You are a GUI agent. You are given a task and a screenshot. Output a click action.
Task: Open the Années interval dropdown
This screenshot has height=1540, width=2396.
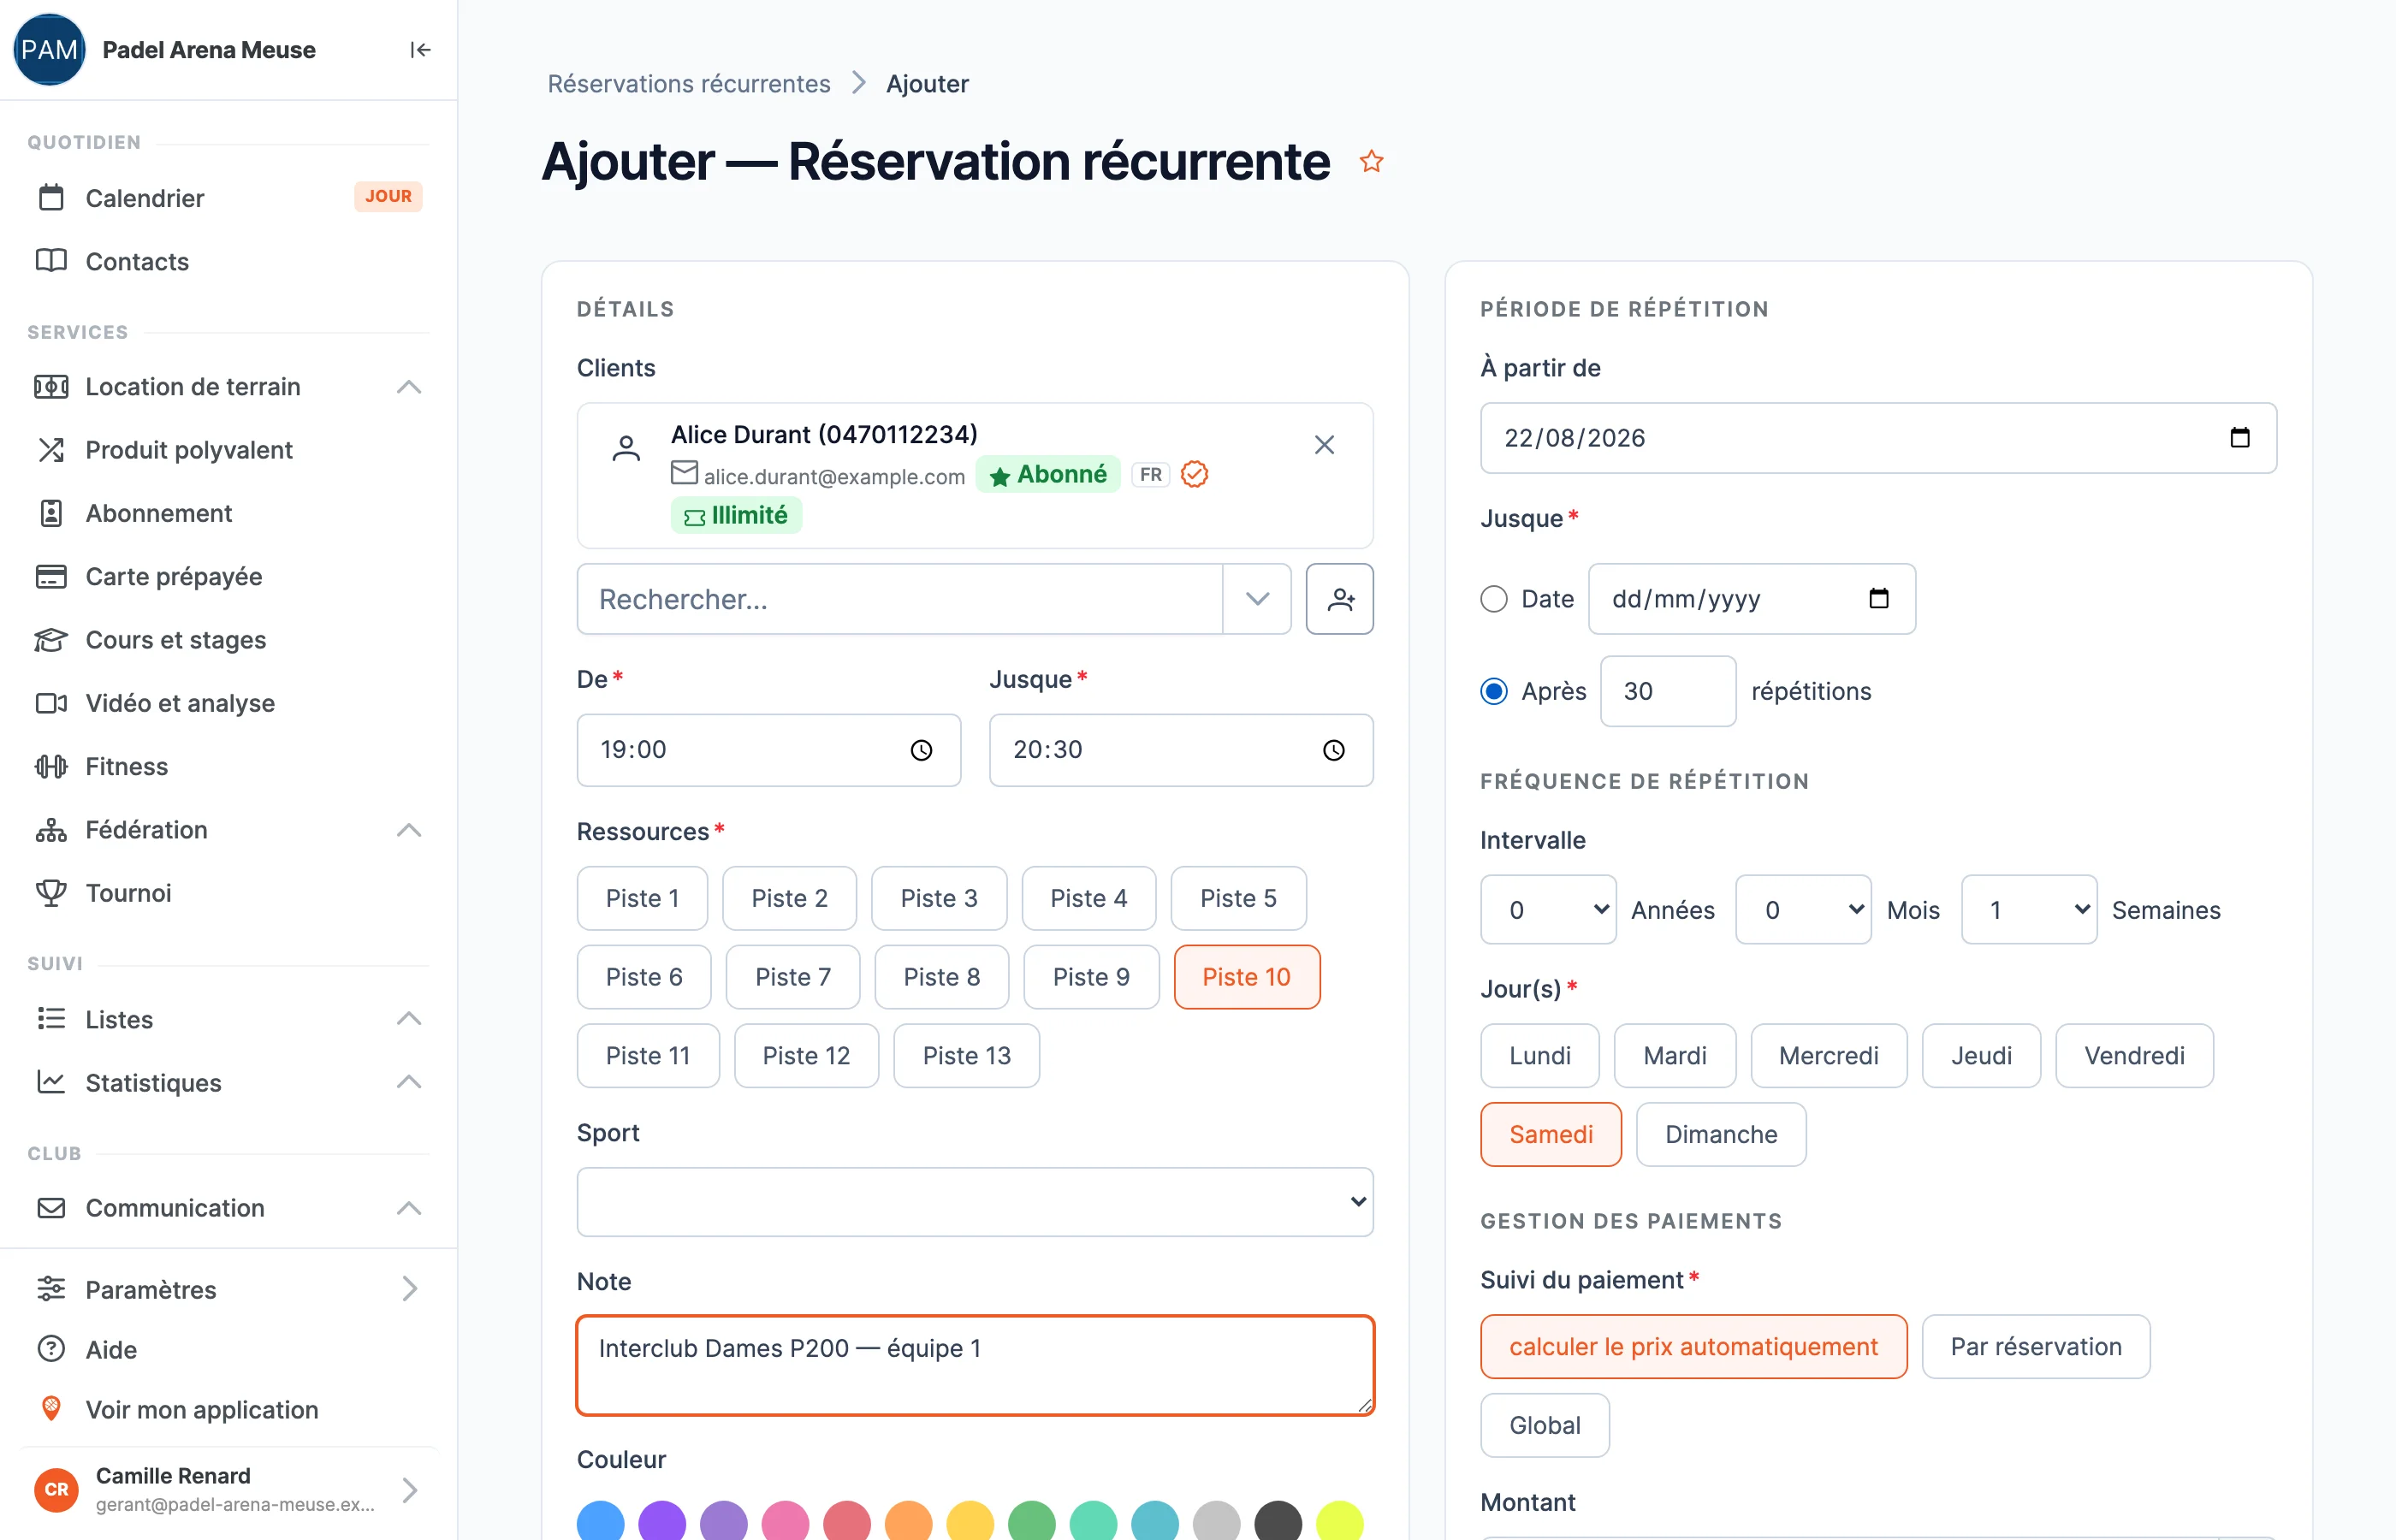[1548, 910]
